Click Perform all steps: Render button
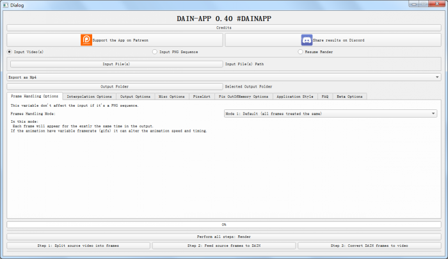 tap(224, 237)
